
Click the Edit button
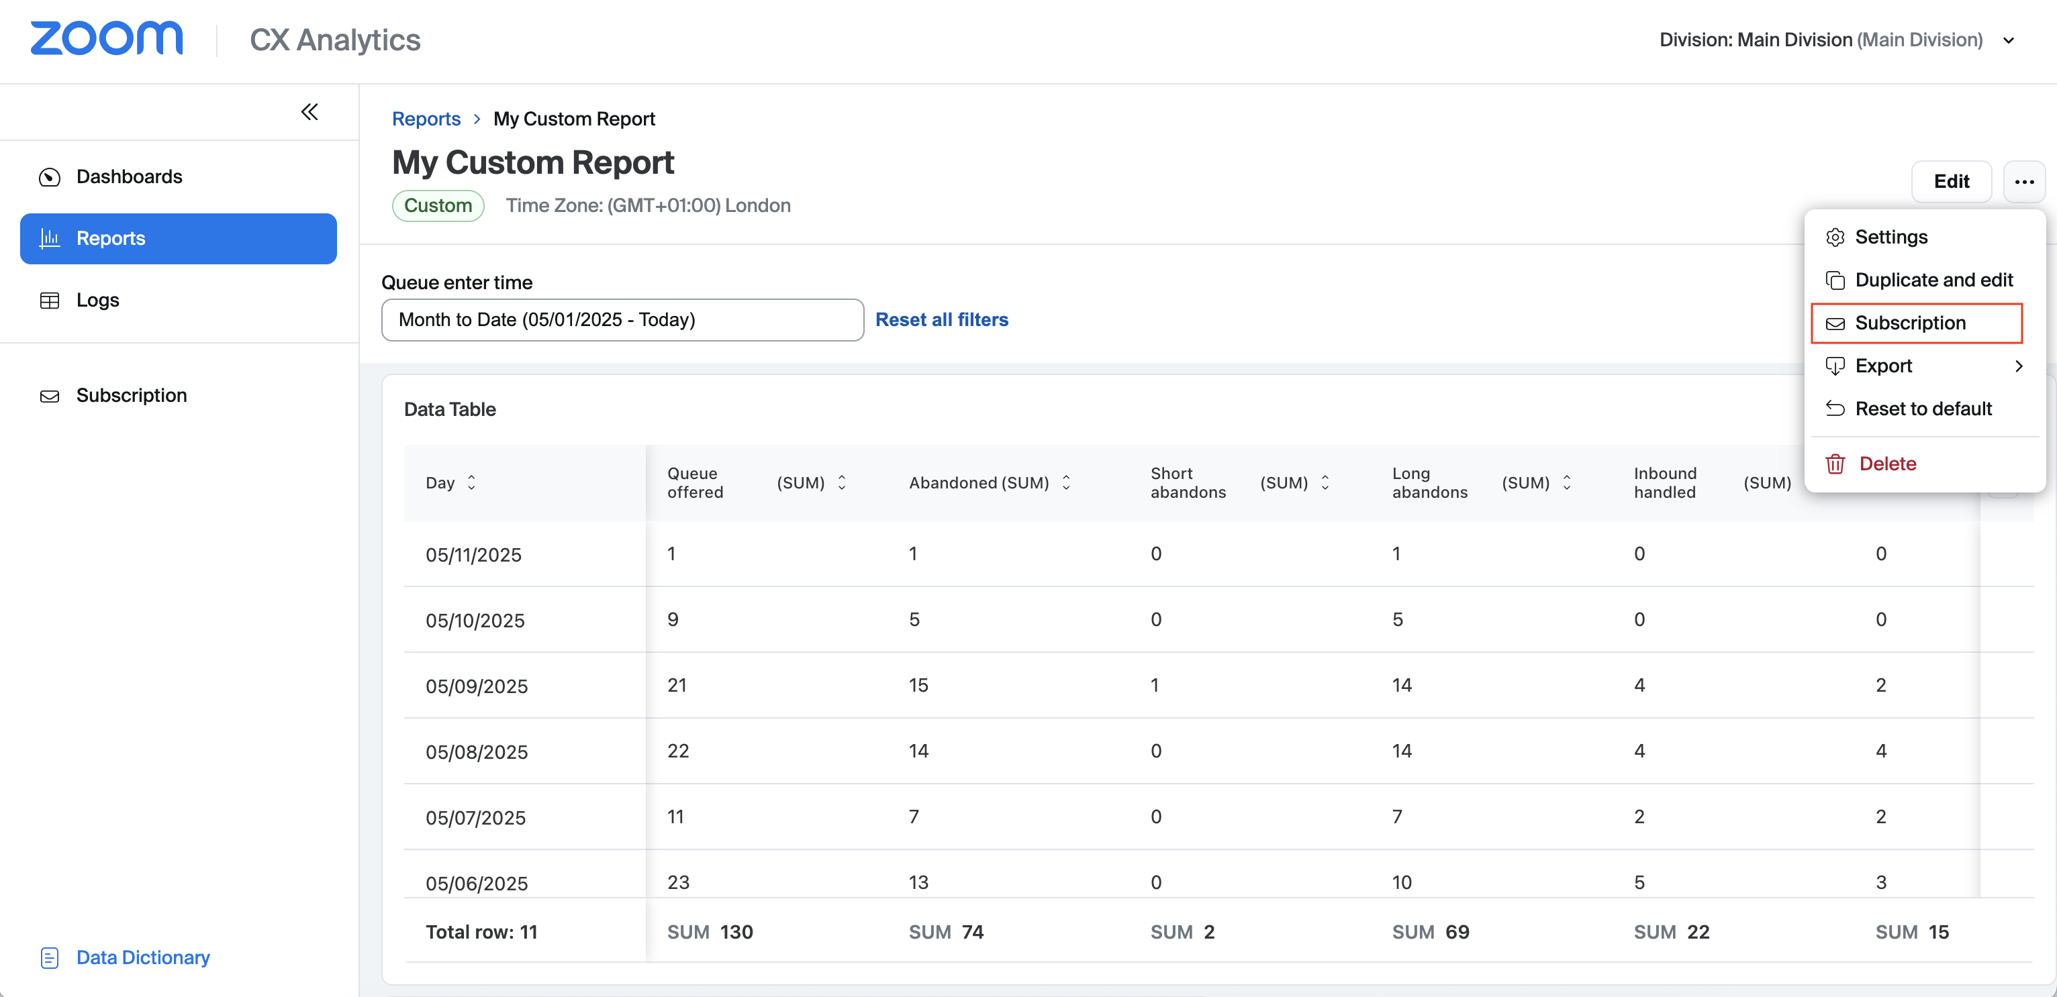[1951, 182]
